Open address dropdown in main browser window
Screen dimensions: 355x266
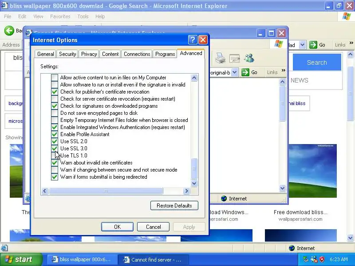point(302,45)
